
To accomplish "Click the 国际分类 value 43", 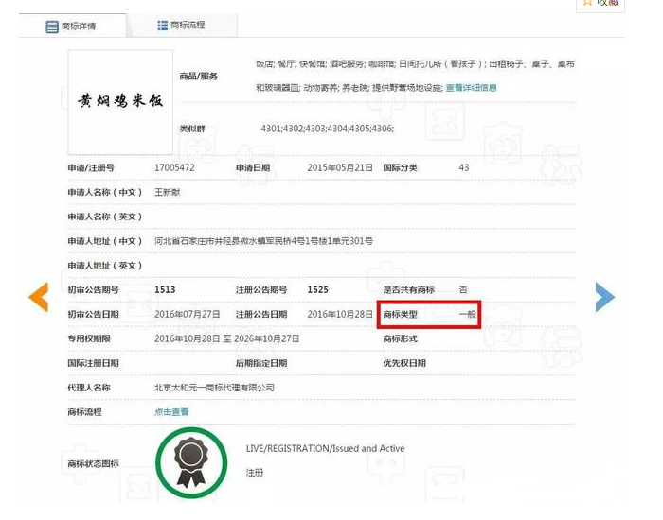I will [463, 167].
